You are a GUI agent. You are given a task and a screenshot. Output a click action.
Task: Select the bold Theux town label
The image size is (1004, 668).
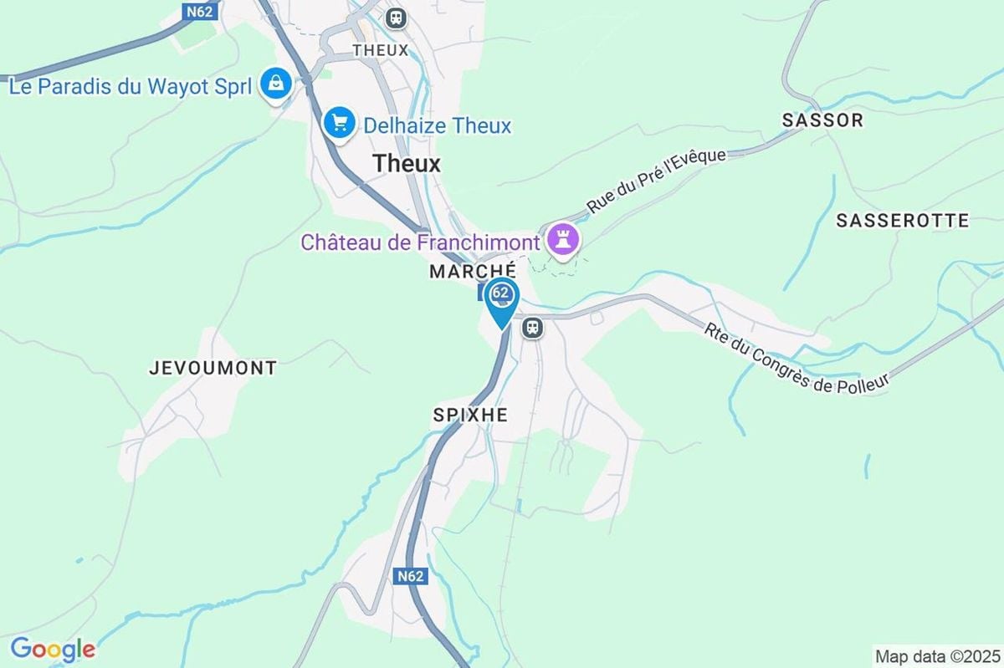point(407,164)
